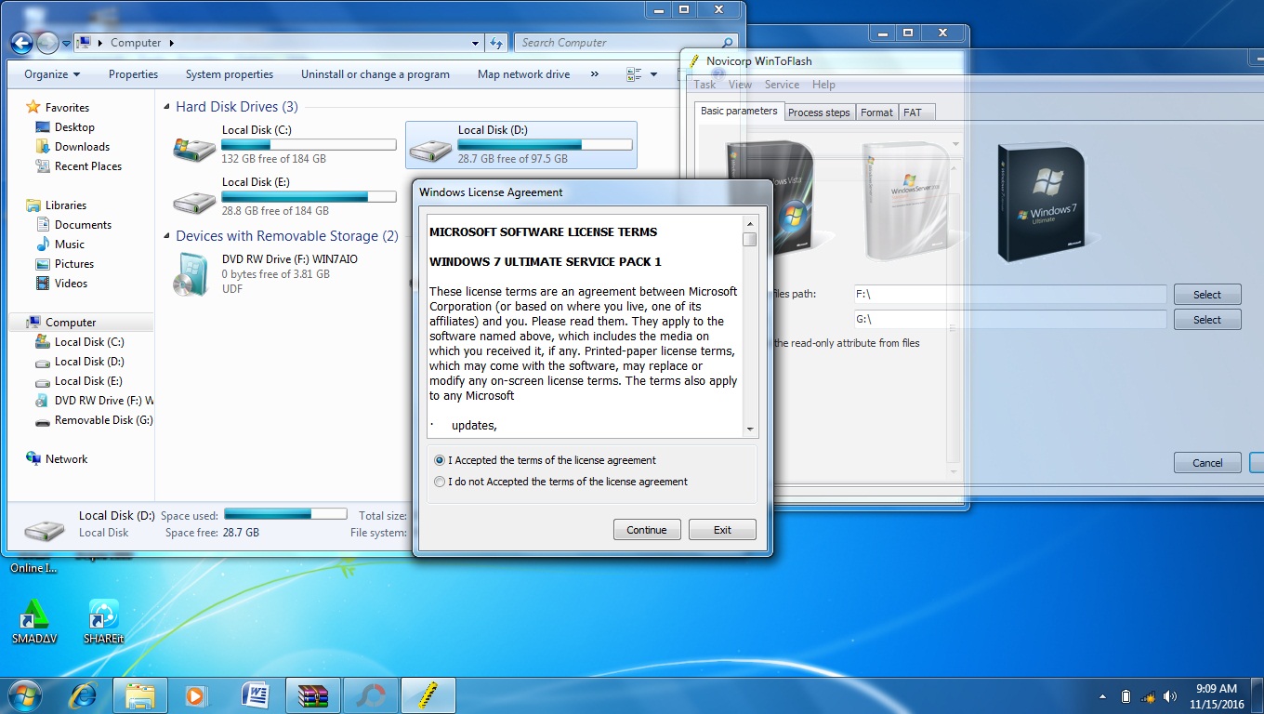Click the Explorer Back navigation button
This screenshot has width=1264, height=714.
tap(21, 43)
